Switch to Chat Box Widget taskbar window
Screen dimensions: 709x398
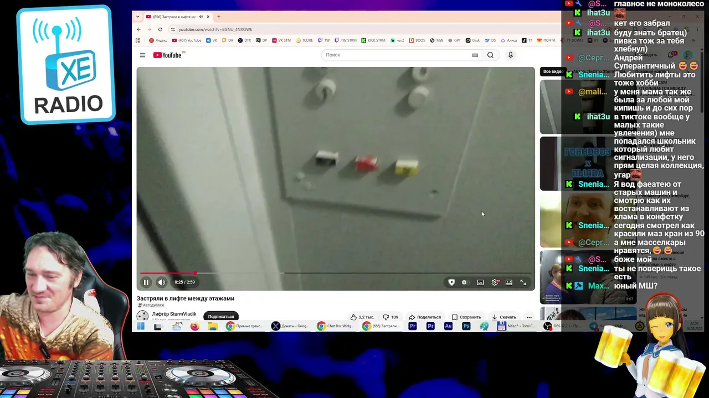click(336, 327)
